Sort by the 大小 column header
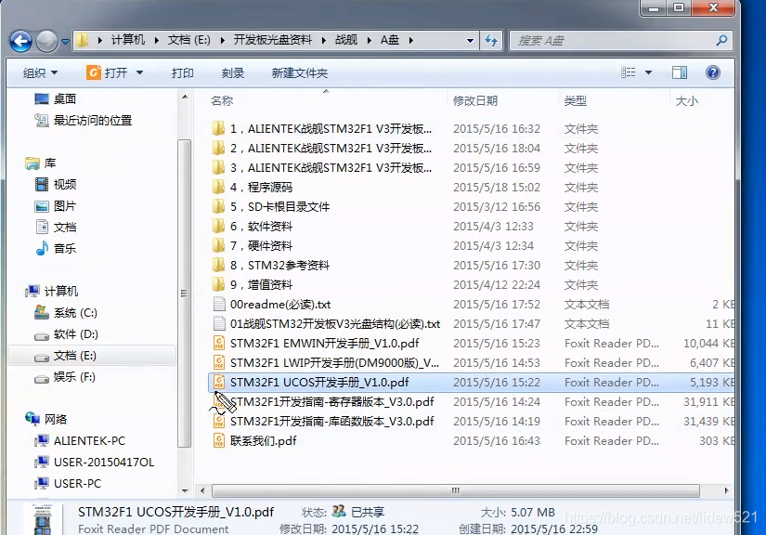766x535 pixels. (686, 101)
